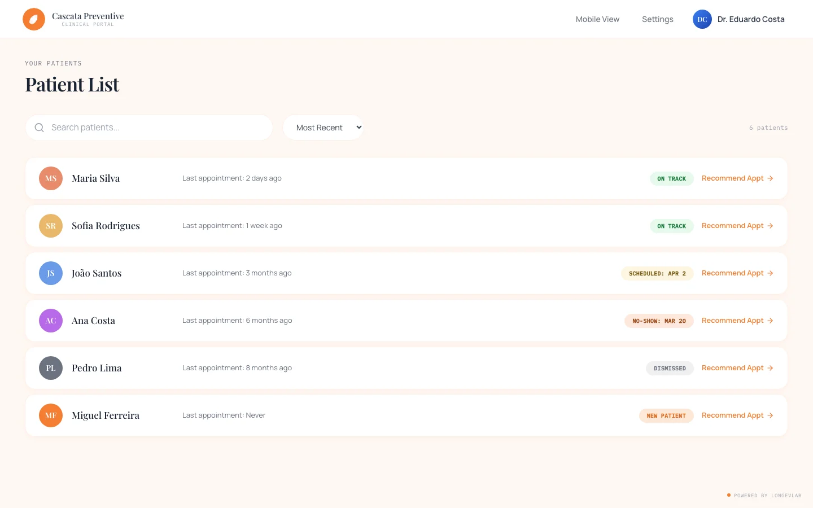Click Sofia Rodrigues' SR avatar
Screen dimensions: 813x508
51,226
